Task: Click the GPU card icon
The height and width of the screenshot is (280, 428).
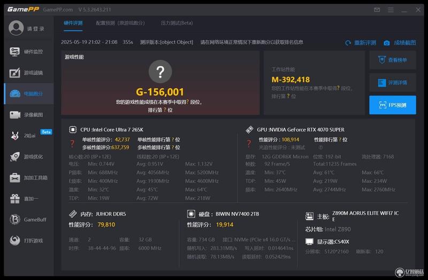Action: [249, 129]
